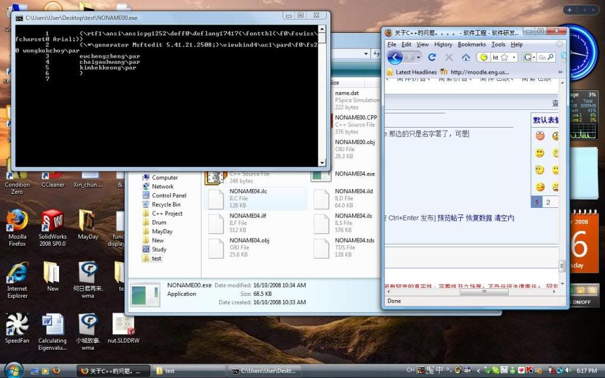
Task: Click the Firefox Back navigation button
Action: (395, 57)
